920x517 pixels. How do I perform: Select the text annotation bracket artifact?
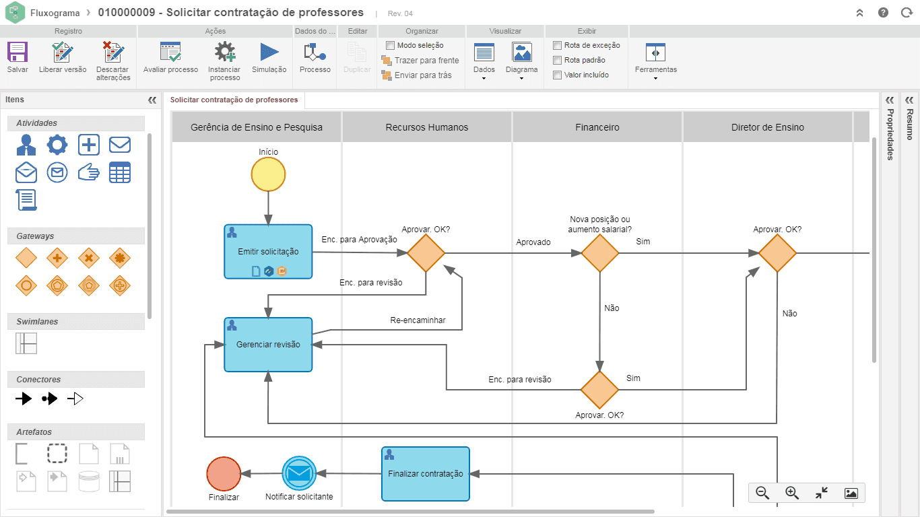click(x=22, y=453)
